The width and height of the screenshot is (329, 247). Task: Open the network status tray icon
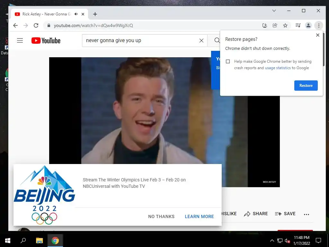click(280, 241)
